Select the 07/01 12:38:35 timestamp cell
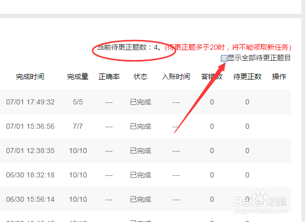Image resolution: width=305 pixels, height=222 pixels. 30,151
